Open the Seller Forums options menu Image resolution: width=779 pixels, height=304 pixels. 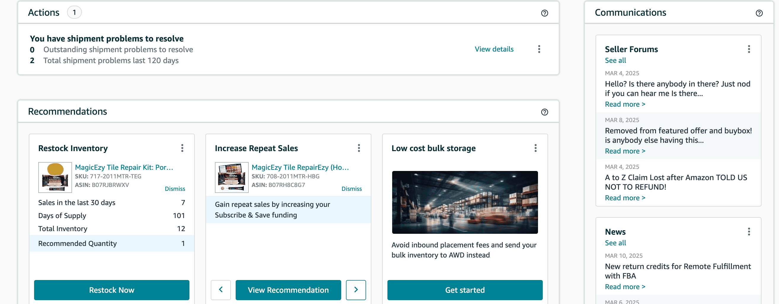pos(749,49)
